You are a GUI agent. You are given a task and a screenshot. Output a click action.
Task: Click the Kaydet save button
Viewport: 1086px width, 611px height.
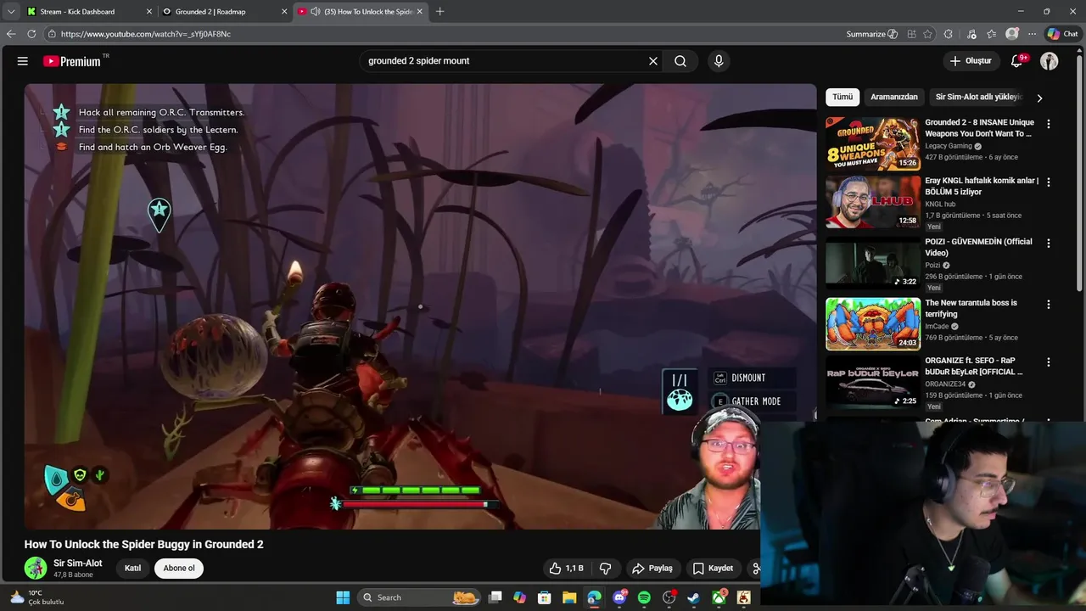[713, 569]
